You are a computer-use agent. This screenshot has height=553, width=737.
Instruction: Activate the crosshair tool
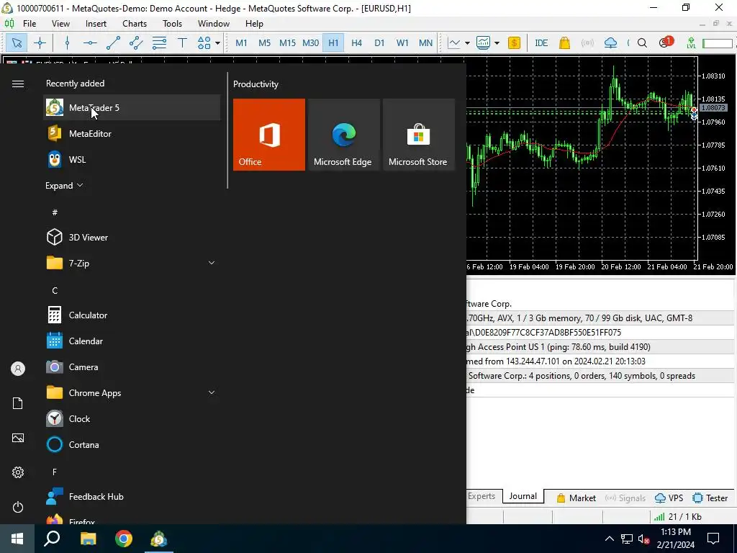coord(40,42)
